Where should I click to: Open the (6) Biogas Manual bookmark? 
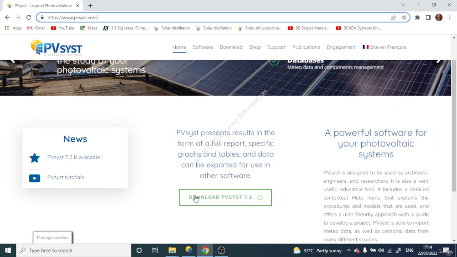click(309, 28)
